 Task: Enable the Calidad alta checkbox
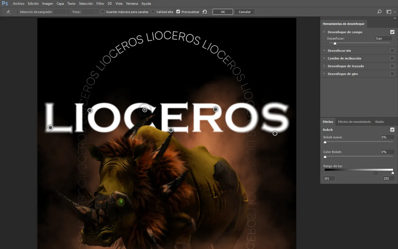click(x=153, y=12)
